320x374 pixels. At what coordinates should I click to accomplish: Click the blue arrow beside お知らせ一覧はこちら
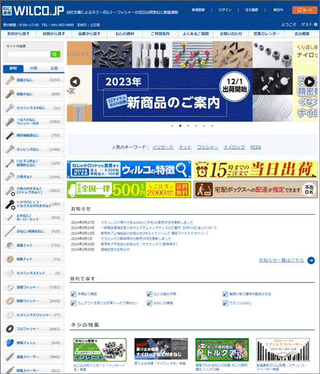311,260
